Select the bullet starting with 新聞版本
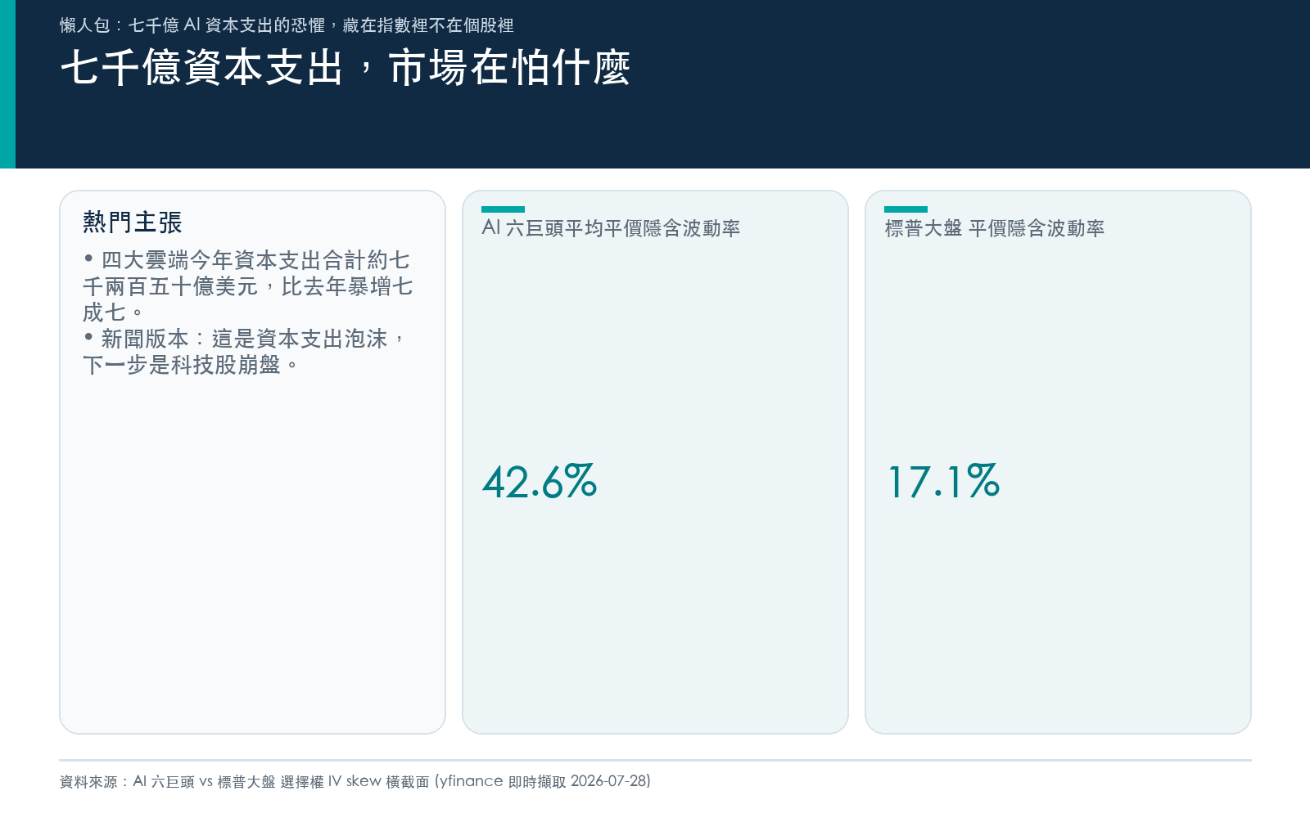This screenshot has width=1310, height=818. pyautogui.click(x=245, y=352)
